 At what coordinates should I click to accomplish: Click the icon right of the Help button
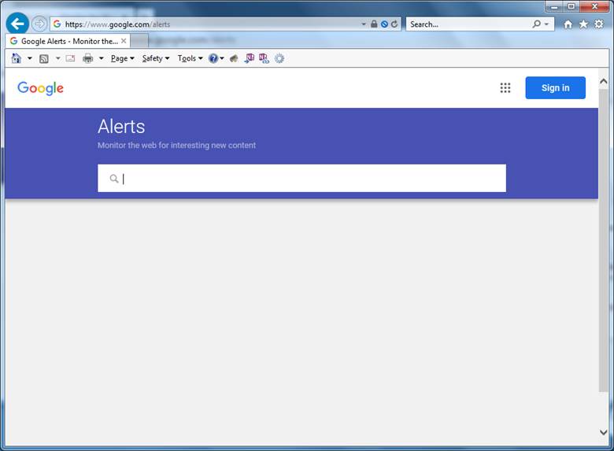pos(234,58)
